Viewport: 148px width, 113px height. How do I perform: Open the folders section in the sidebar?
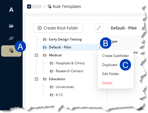tap(11, 26)
